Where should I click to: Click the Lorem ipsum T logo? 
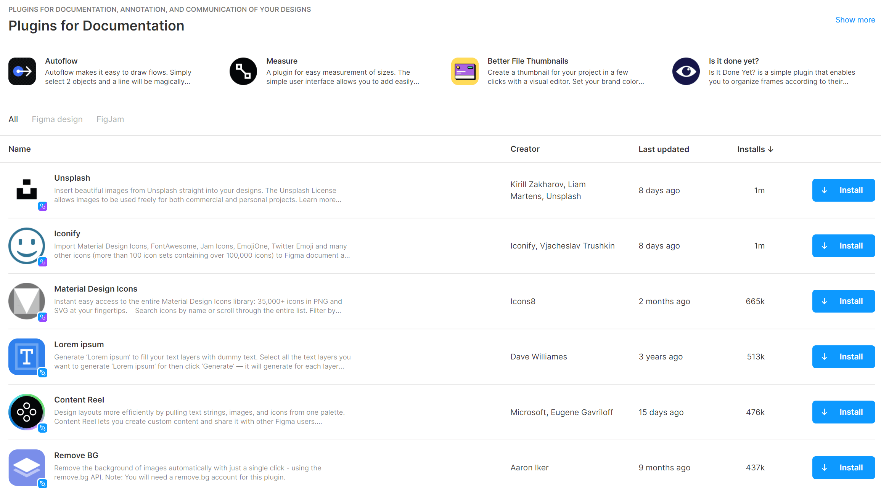(x=27, y=357)
